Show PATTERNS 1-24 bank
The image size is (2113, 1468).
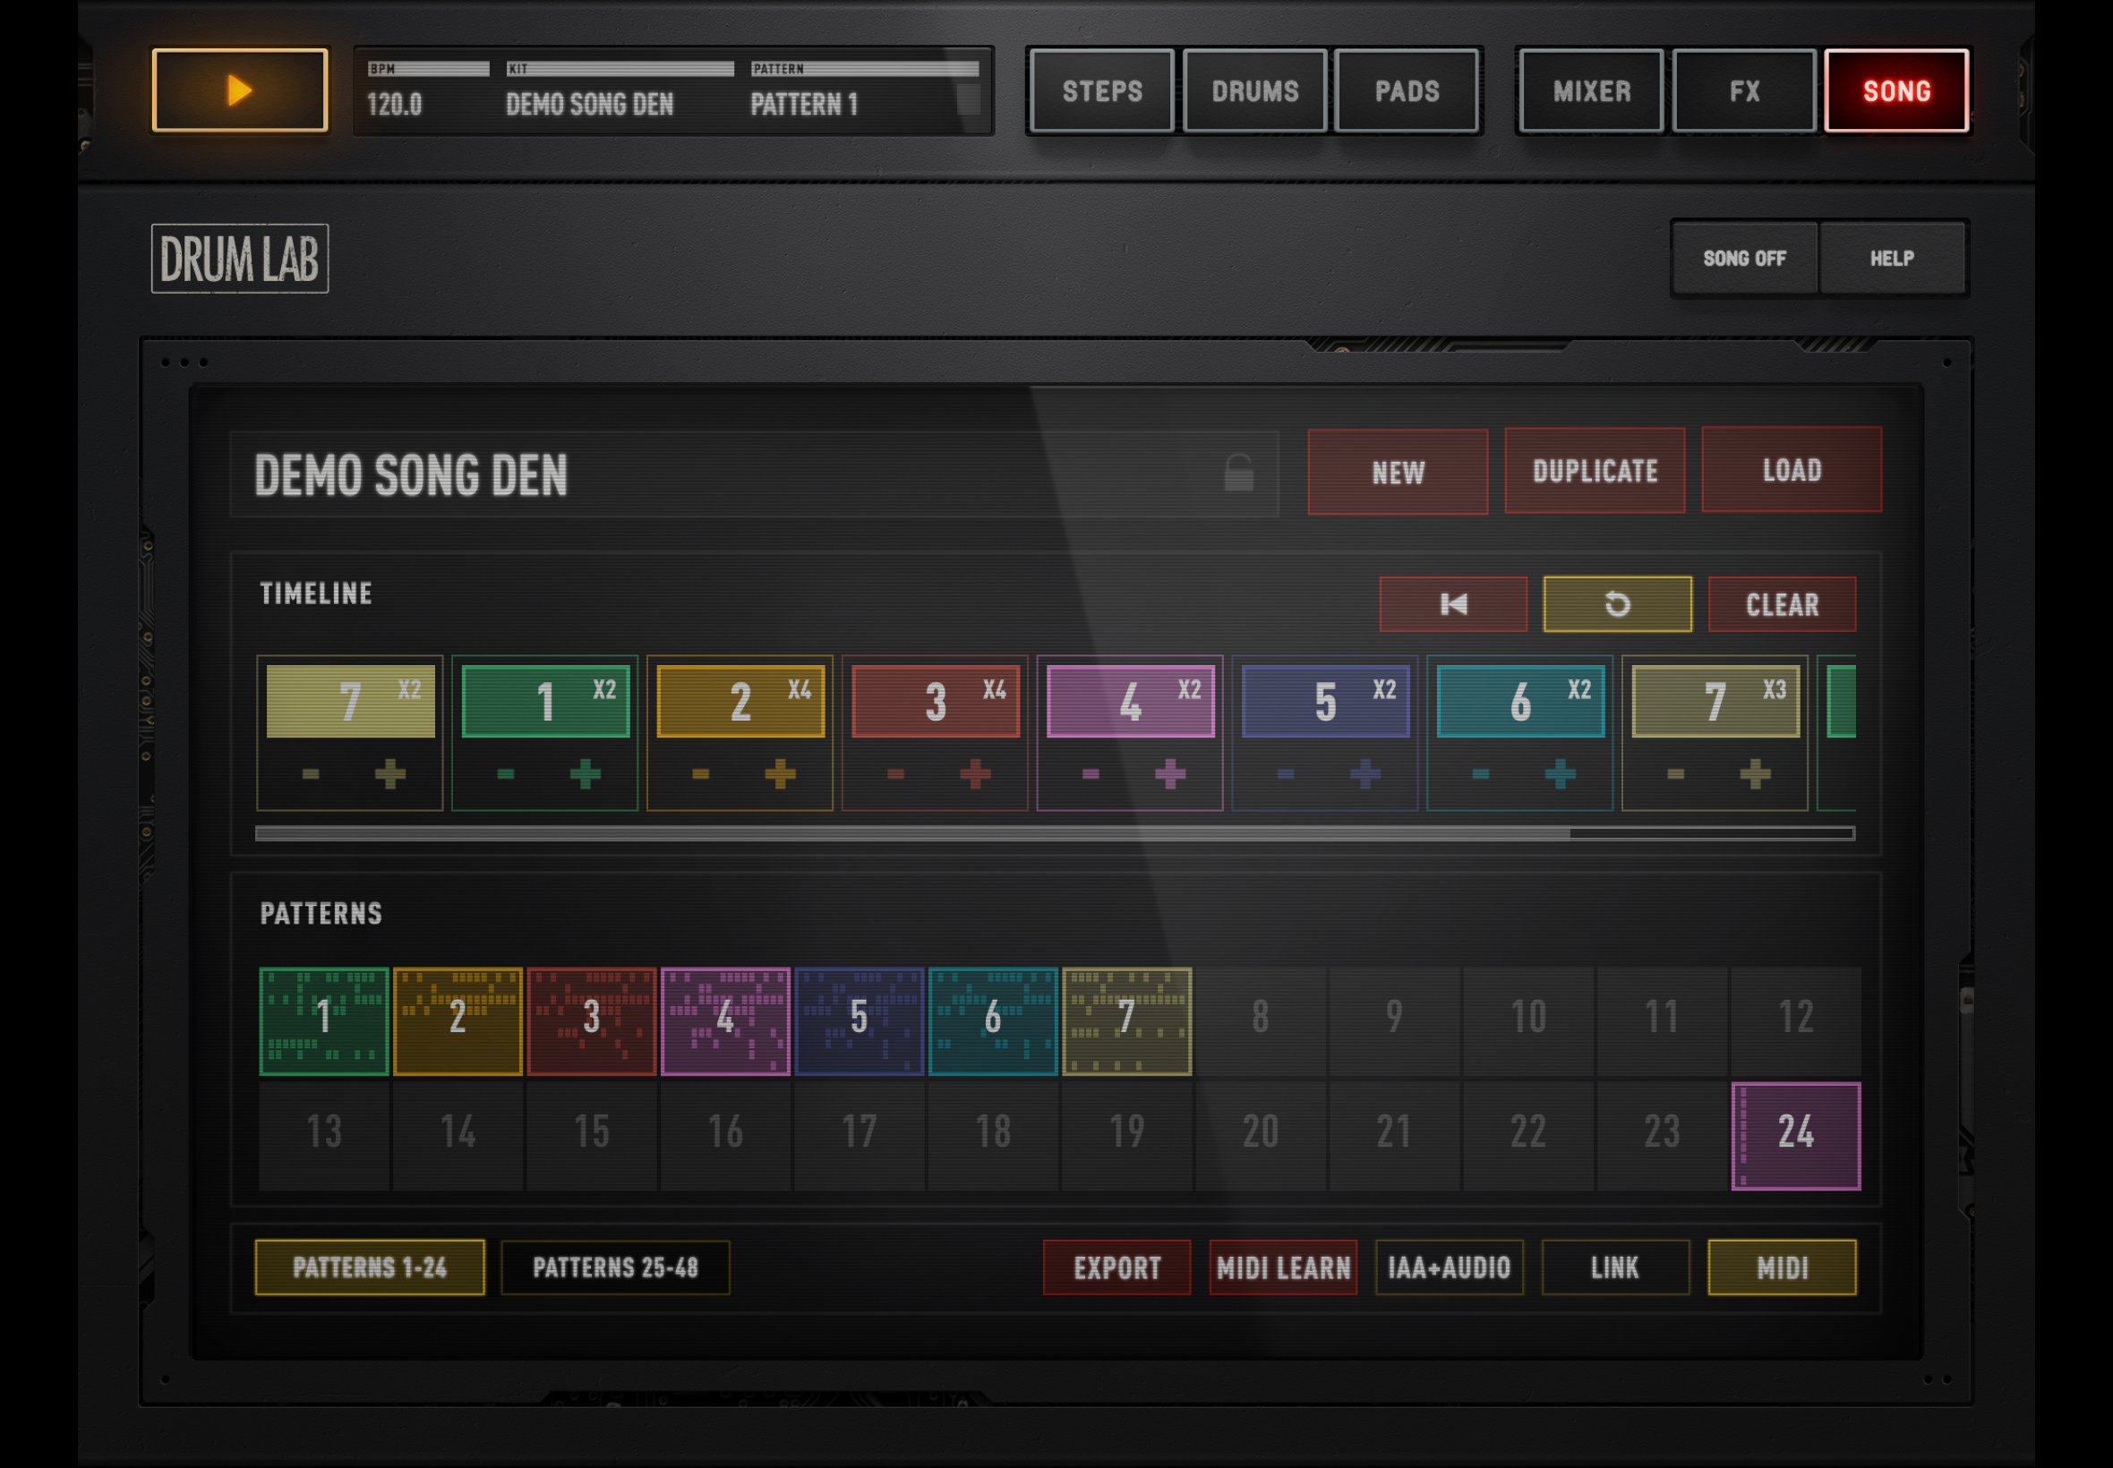click(x=370, y=1267)
